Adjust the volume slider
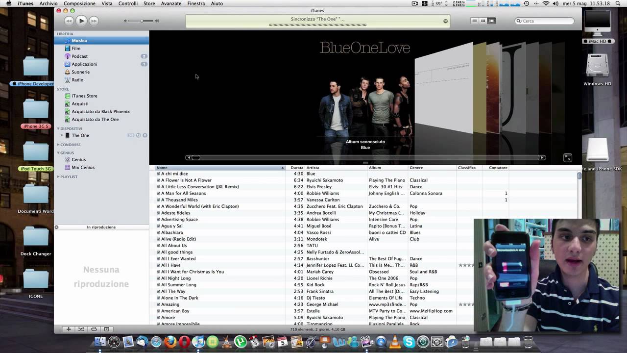627x353 pixels. [x=142, y=21]
